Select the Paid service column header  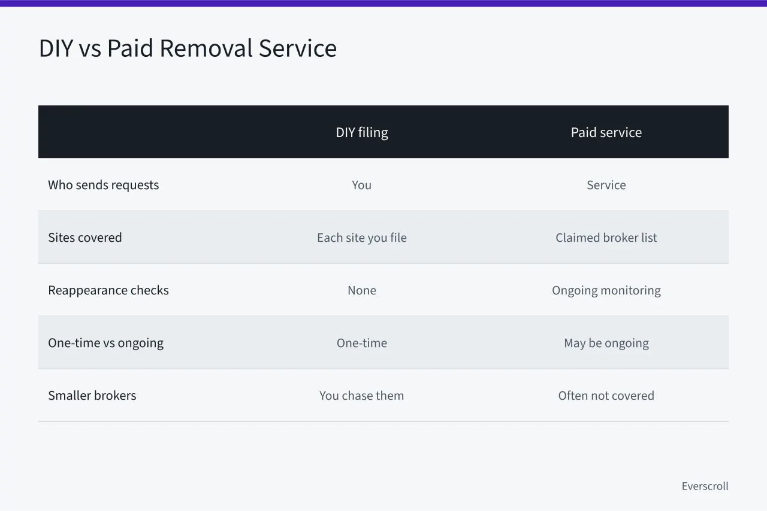click(x=606, y=132)
